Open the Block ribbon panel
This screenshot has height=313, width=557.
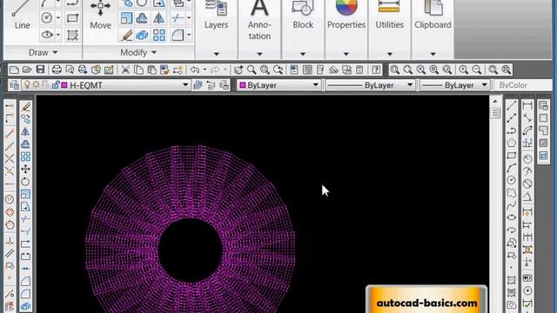point(303,29)
